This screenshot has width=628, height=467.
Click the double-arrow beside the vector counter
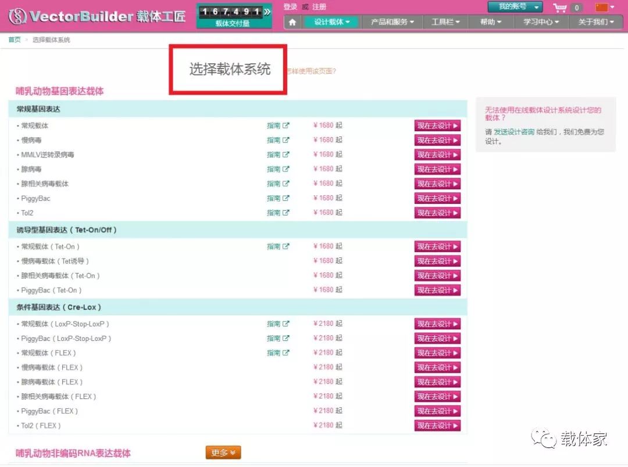[x=267, y=11]
